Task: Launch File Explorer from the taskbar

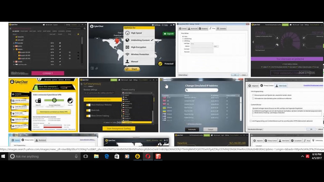Action: click(96, 156)
